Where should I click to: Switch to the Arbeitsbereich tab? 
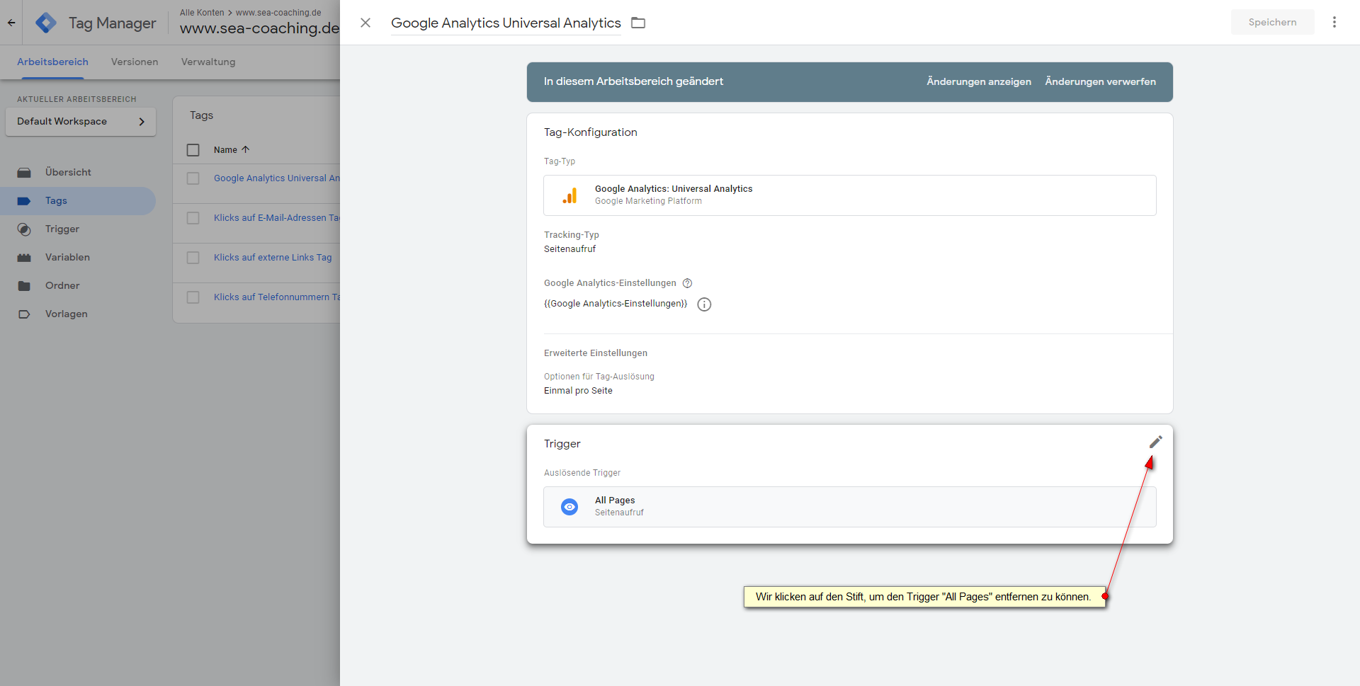[x=52, y=62]
